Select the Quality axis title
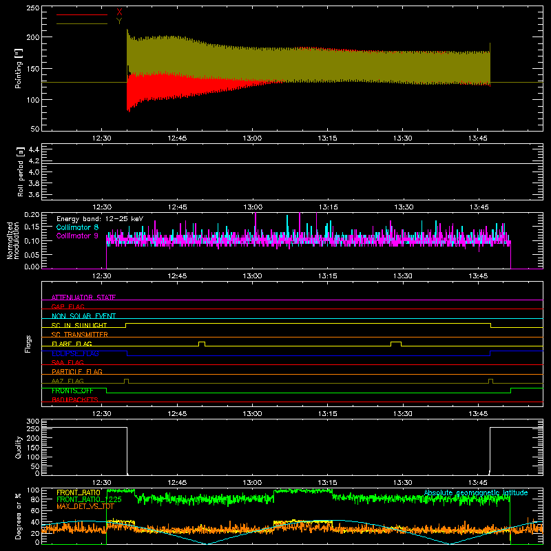The width and height of the screenshot is (551, 551). pyautogui.click(x=19, y=447)
